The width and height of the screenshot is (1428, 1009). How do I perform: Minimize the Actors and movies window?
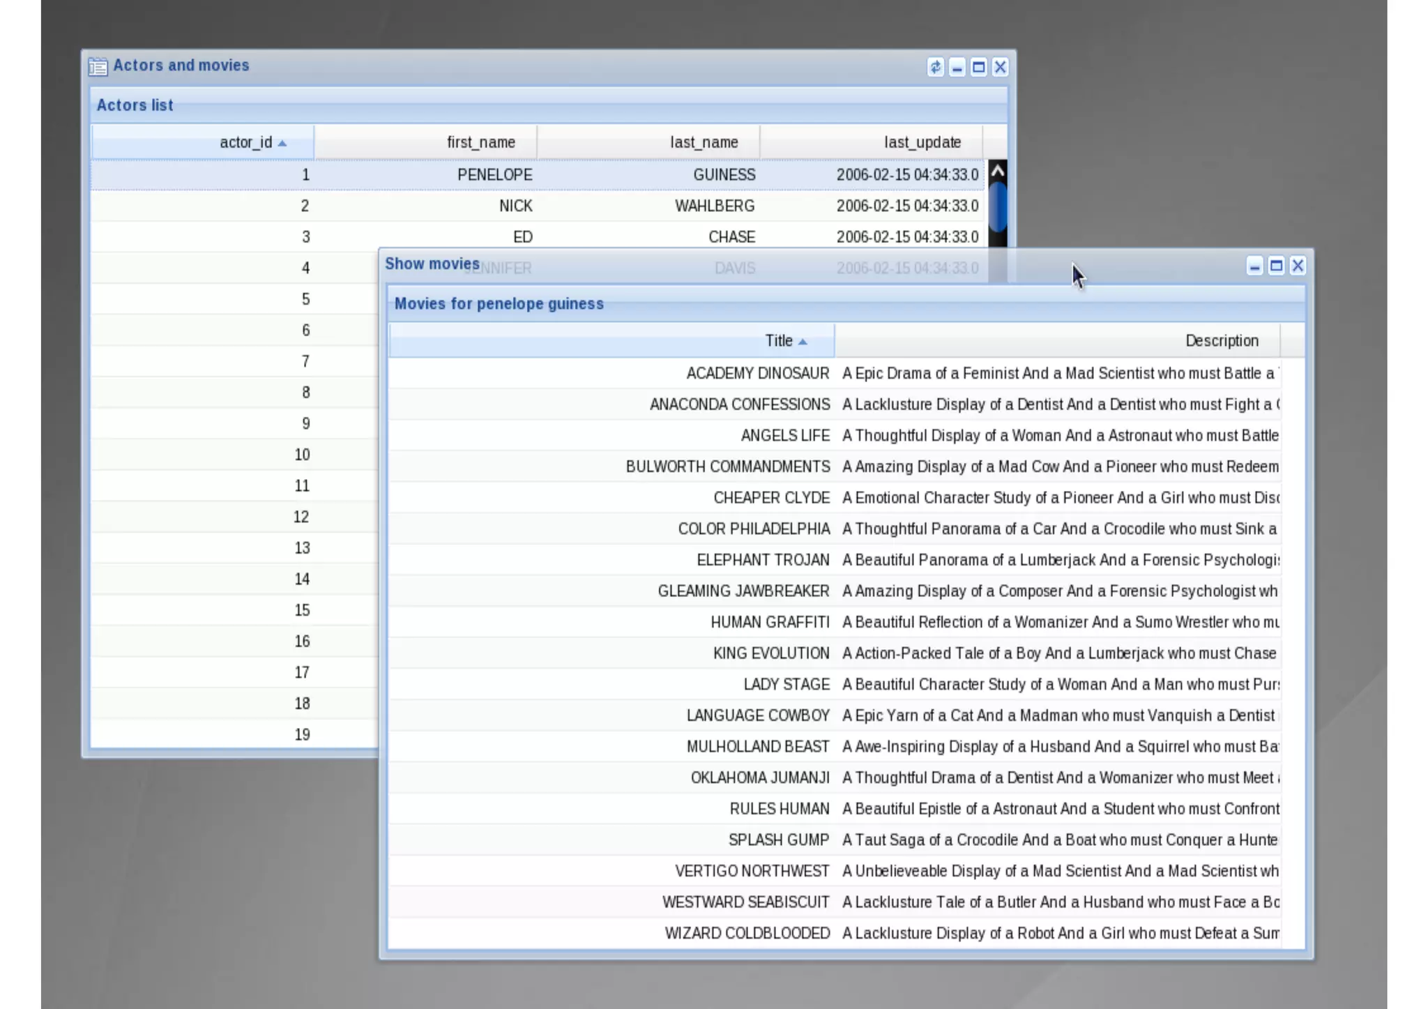tap(957, 67)
